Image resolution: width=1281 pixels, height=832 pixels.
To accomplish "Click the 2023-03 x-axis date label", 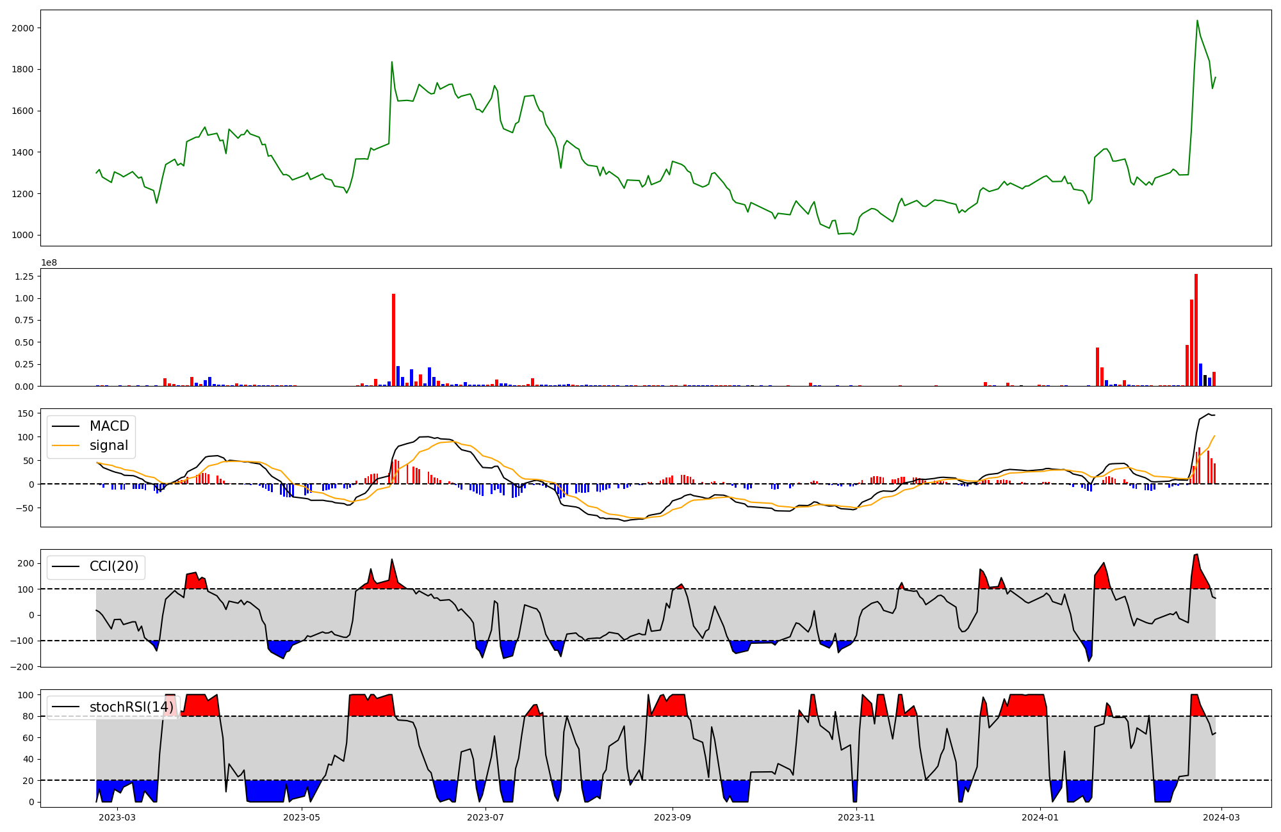I will click(x=118, y=817).
